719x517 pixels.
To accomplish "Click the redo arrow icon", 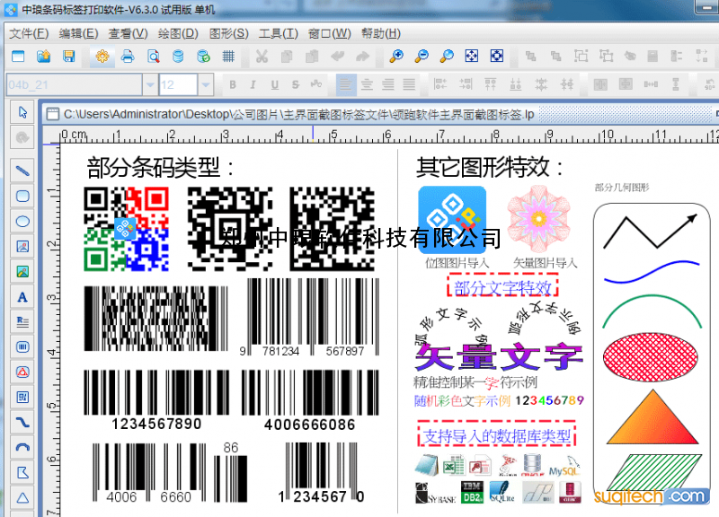I will point(363,57).
